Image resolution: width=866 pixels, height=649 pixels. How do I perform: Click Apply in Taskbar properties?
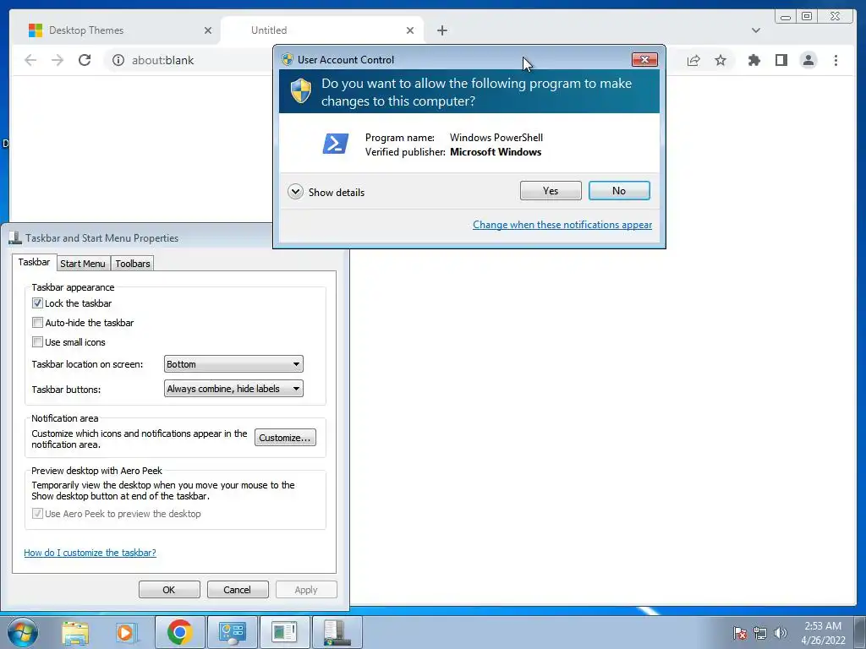coord(306,589)
